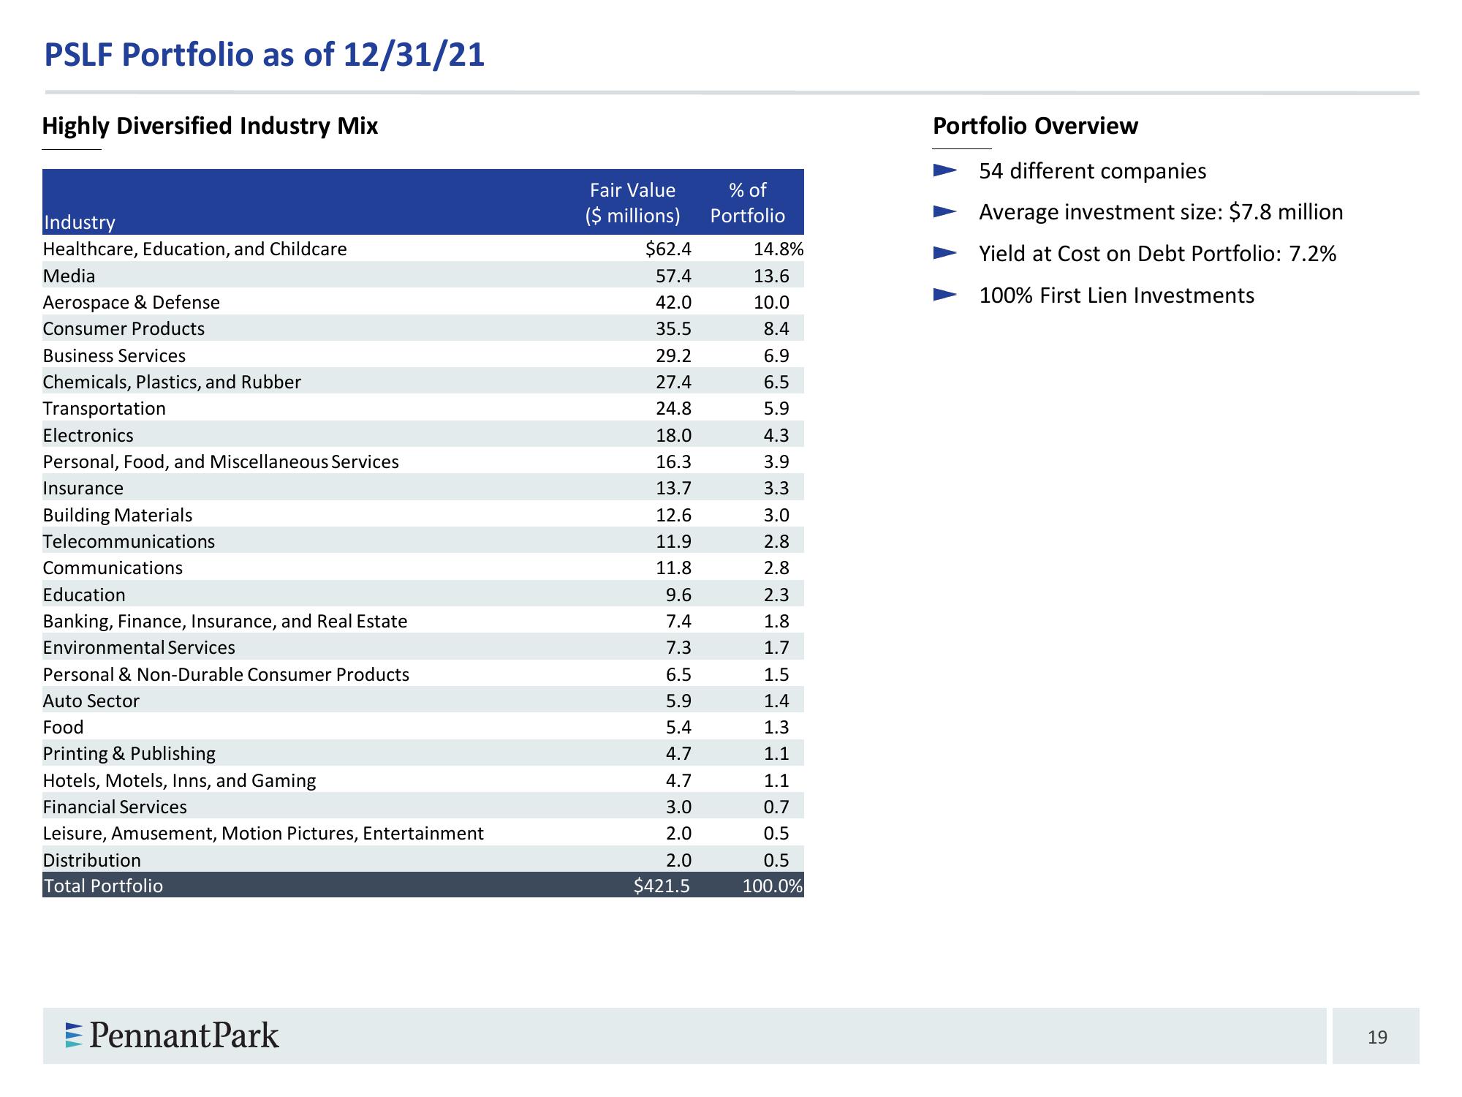
Task: Click the 14.8% portfolio percentage cell
Action: click(779, 249)
